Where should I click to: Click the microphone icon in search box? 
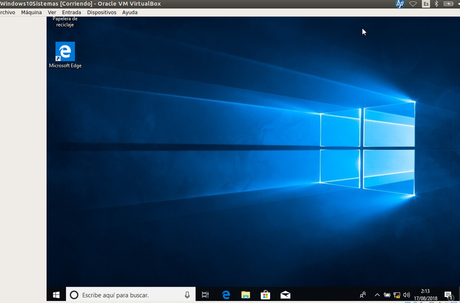187,295
